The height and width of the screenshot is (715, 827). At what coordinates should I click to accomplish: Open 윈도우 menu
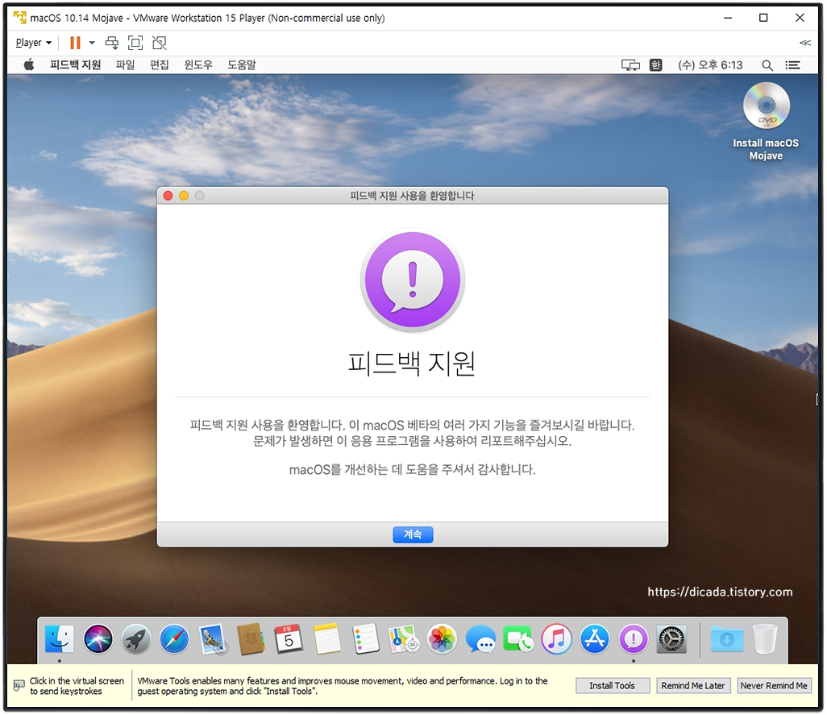(198, 64)
